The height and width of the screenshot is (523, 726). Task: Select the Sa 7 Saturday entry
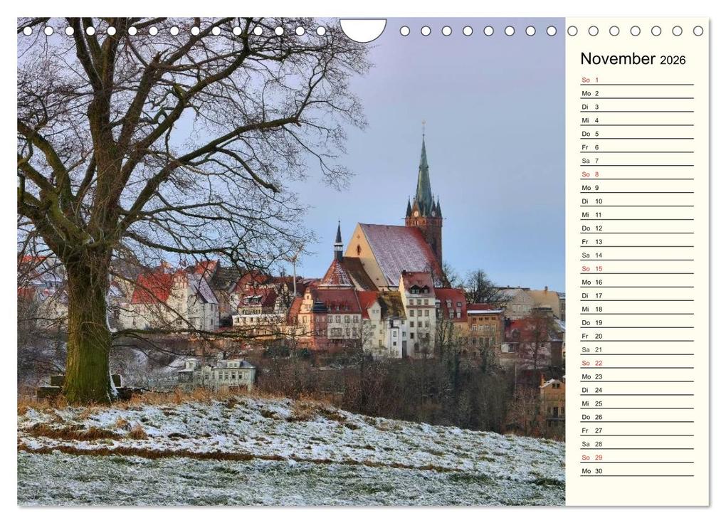click(x=591, y=161)
